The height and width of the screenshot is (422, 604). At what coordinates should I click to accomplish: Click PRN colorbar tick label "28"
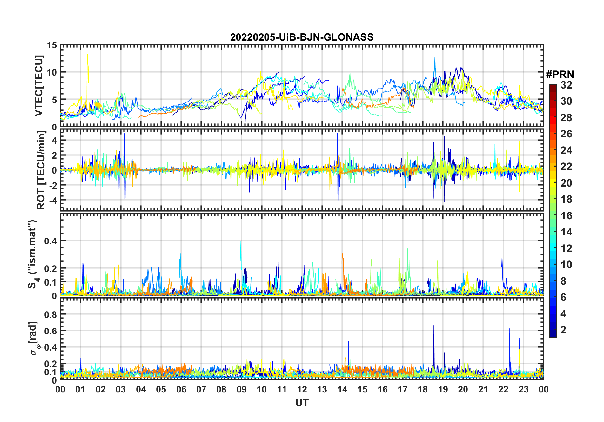pos(566,118)
